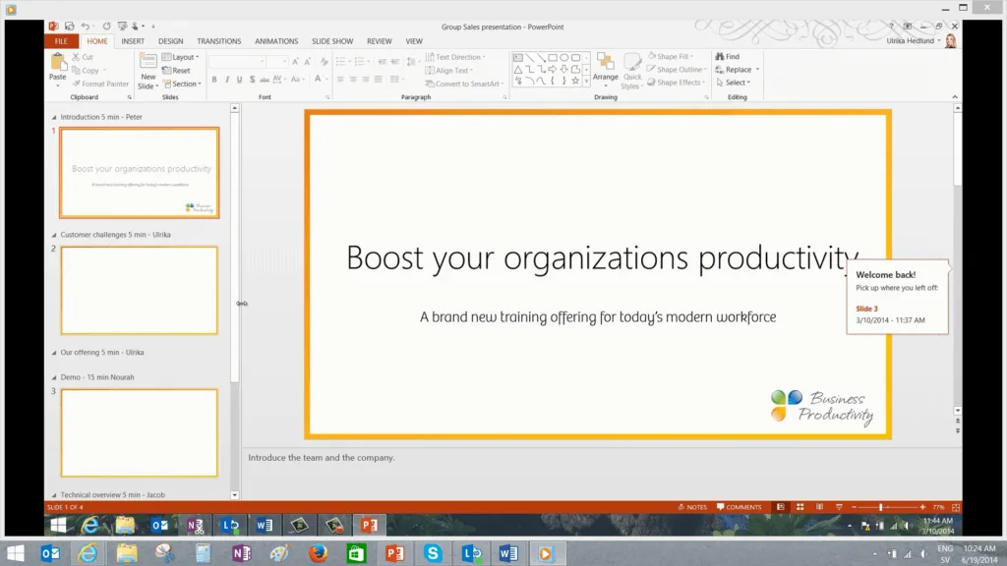Image resolution: width=1007 pixels, height=566 pixels.
Task: Toggle NOTES pane in status bar
Action: pyautogui.click(x=692, y=507)
